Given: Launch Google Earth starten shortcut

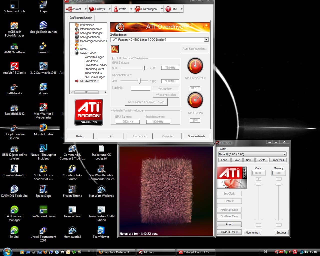Looking at the screenshot, I should [x=43, y=27].
